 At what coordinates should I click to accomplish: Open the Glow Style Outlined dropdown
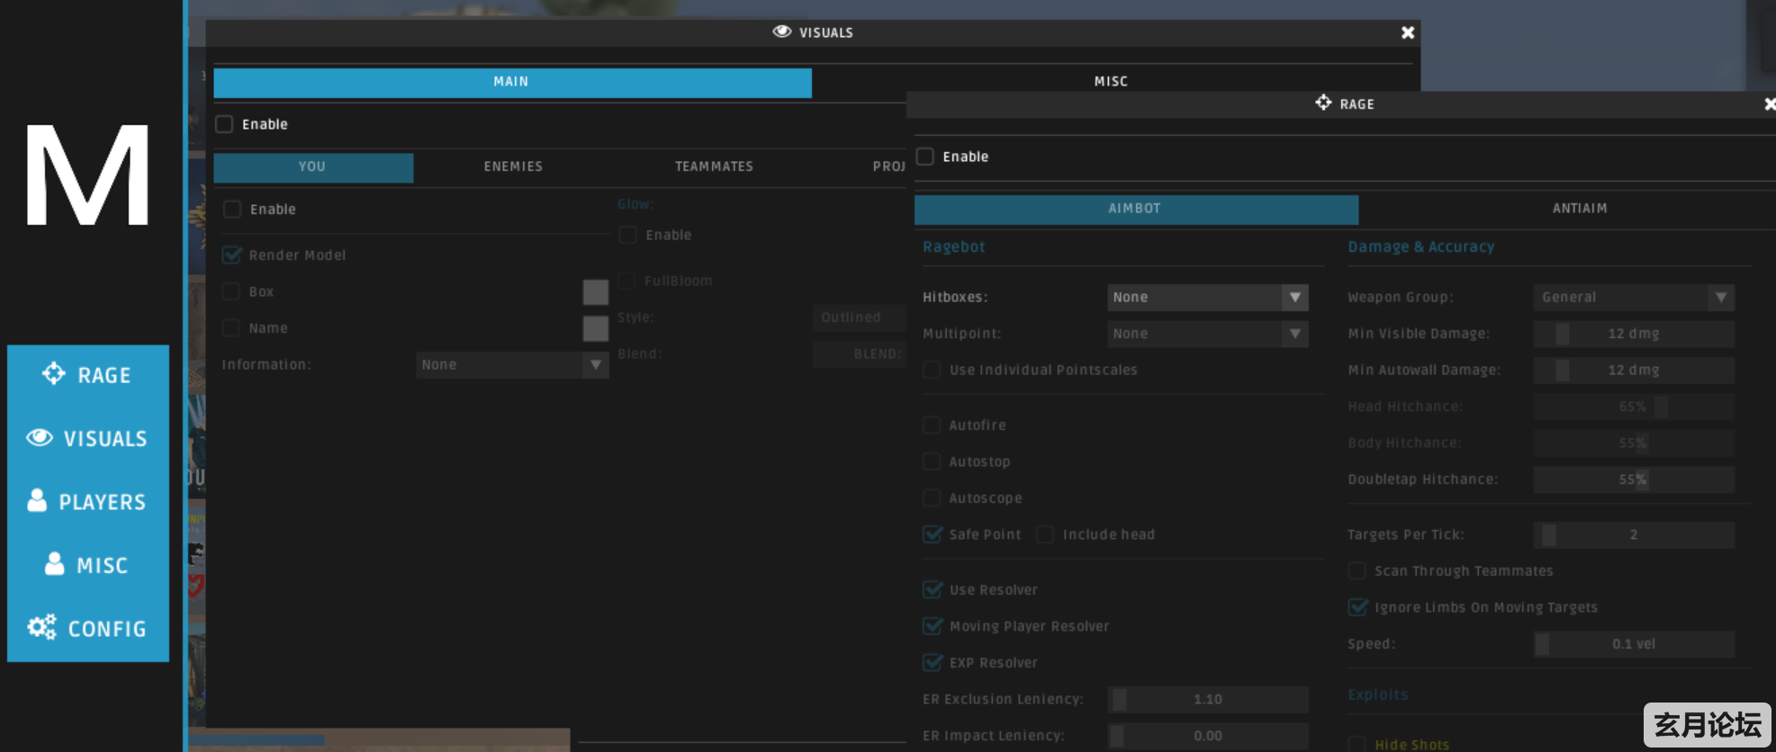pos(860,318)
